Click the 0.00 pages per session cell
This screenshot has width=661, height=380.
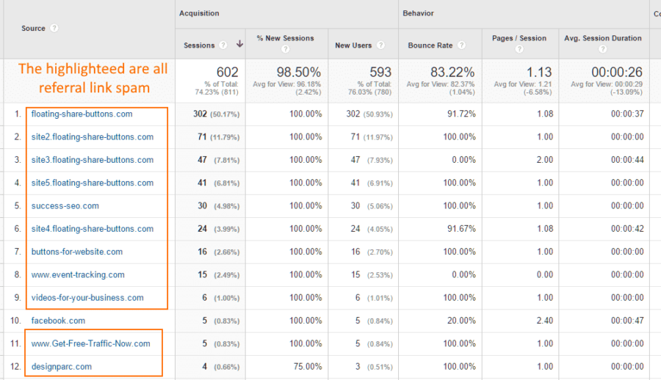click(545, 274)
